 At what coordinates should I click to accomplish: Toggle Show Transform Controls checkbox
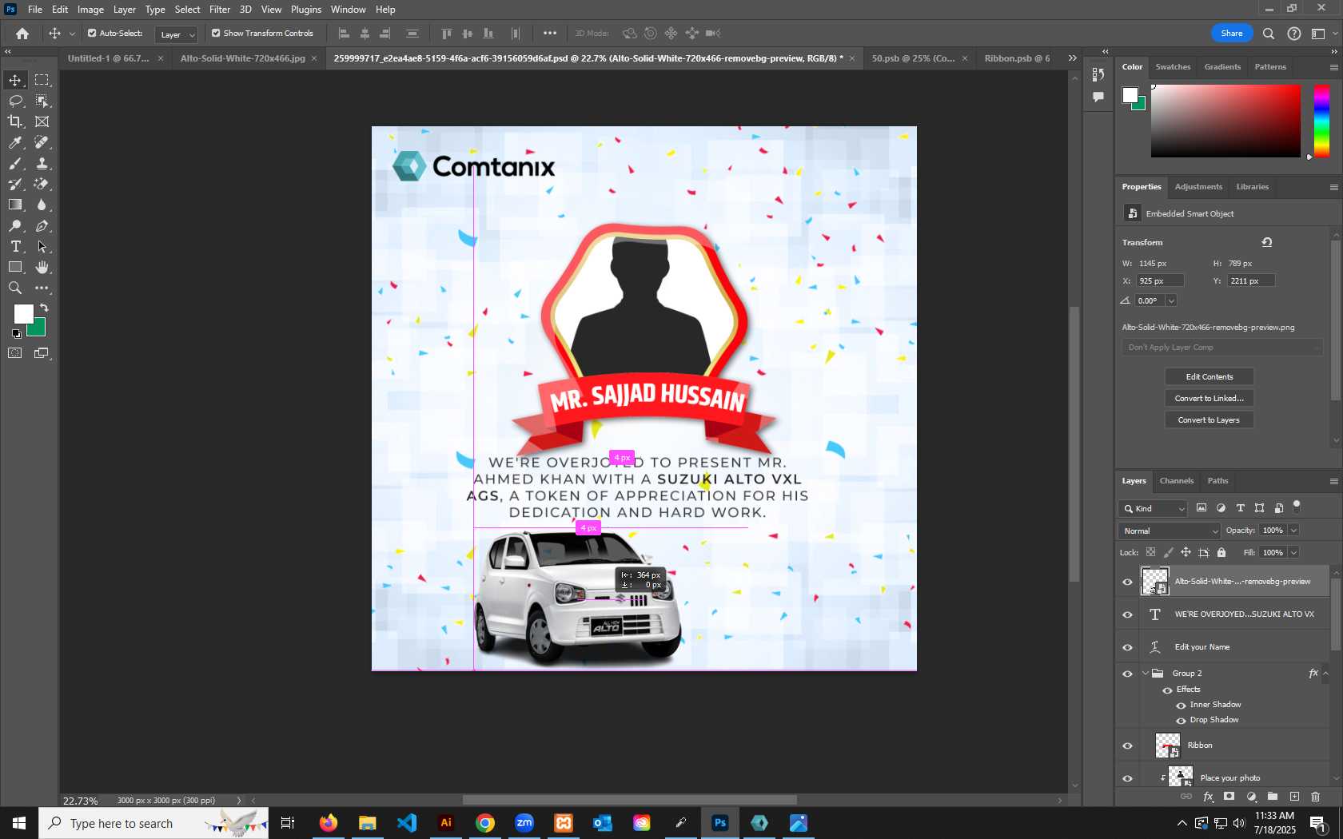click(x=216, y=34)
